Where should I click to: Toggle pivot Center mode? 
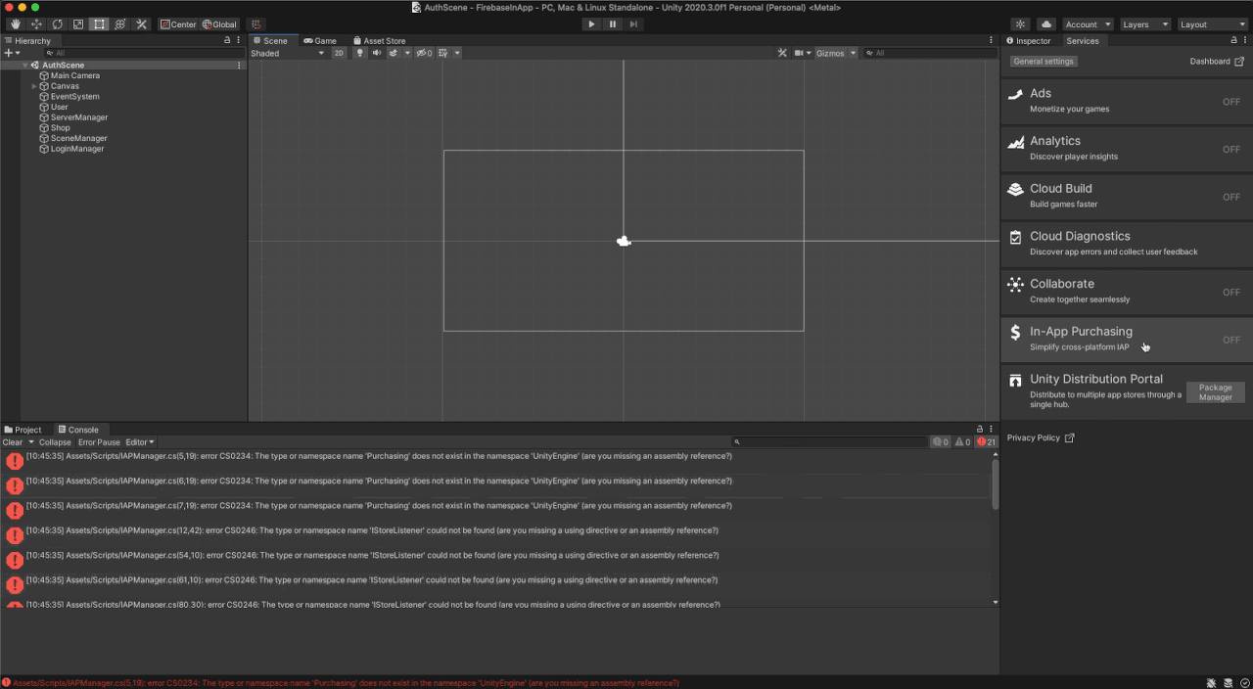point(178,23)
